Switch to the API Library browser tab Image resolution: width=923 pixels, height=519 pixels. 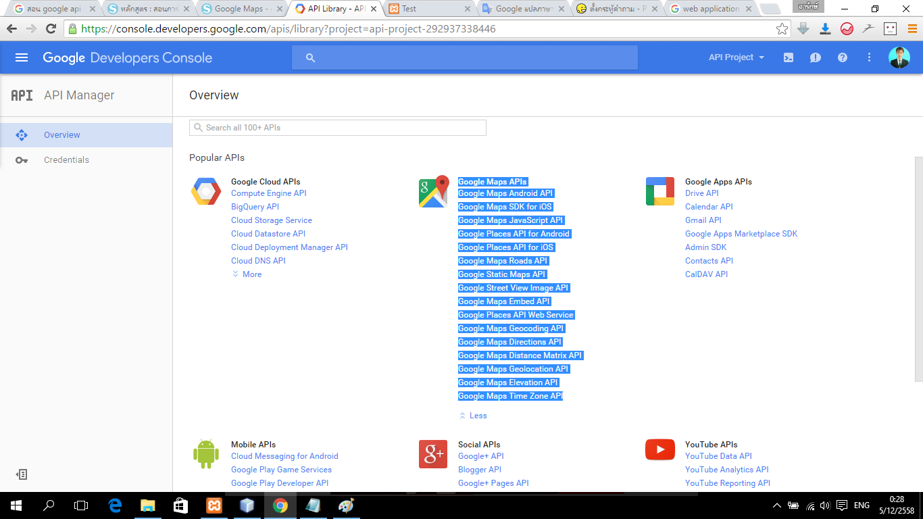point(336,9)
